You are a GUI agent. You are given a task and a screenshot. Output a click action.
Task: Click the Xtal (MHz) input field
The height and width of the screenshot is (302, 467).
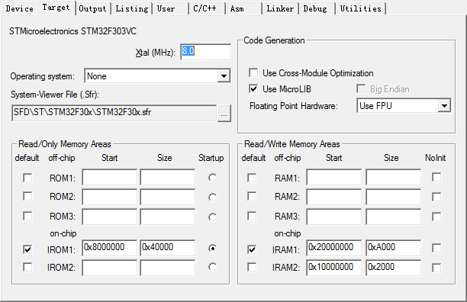pos(205,52)
